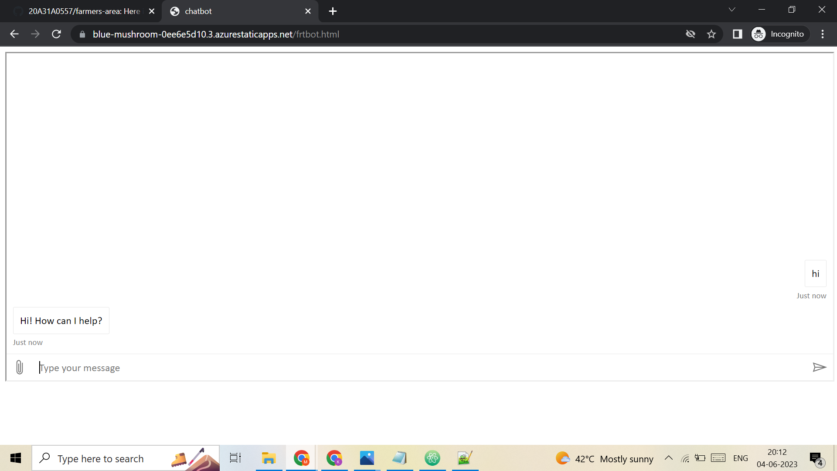Open the Photos app from the taskbar

[367, 458]
